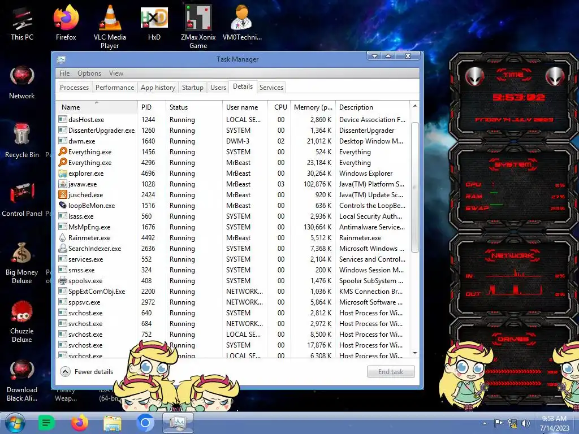Sort by the Name column header
579x434 pixels.
tap(97, 107)
